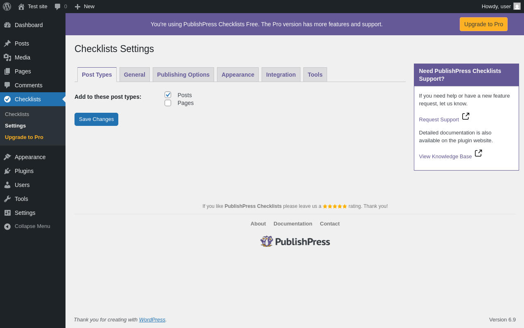Follow the WordPress link in footer
The width and height of the screenshot is (524, 328).
152,320
